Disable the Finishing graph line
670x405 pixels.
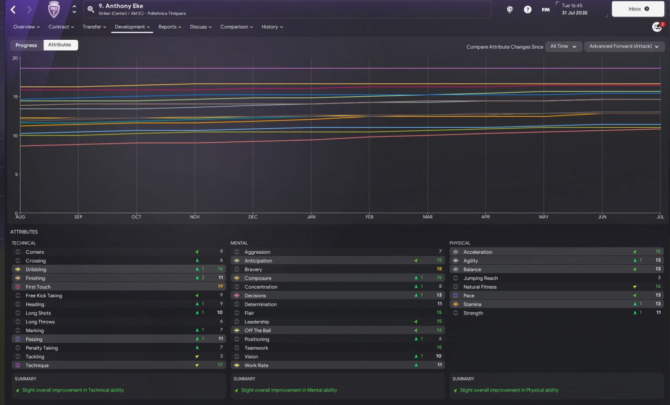17,278
